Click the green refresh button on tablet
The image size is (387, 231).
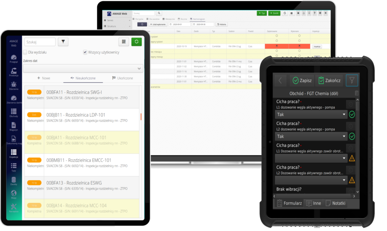coord(136,42)
